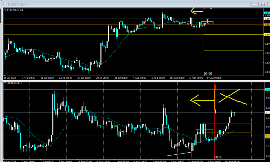Viewport: 270px width, 162px height.
Task: Minimize the EURUSD-cd,H4 chart window
Action: coord(254,4)
